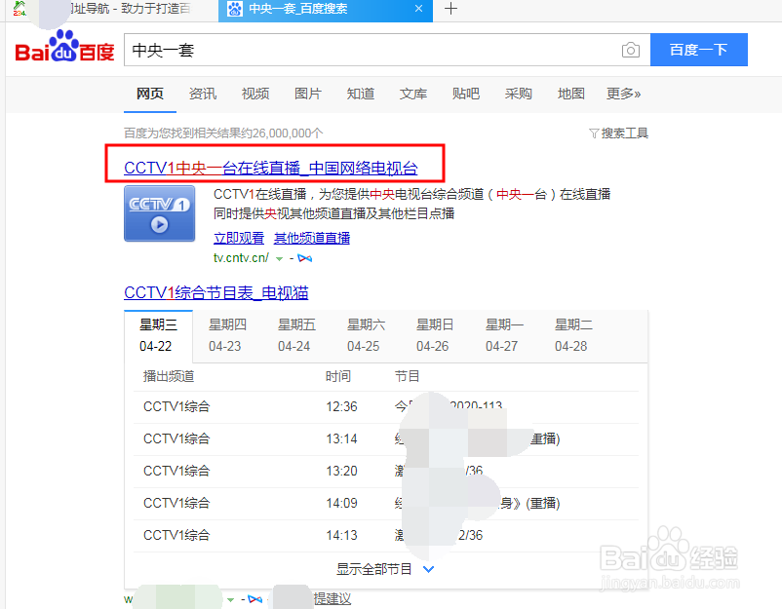This screenshot has height=609, width=782.
Task: Expand dropdown arrow beside tv.cntv.cn
Action: click(279, 258)
